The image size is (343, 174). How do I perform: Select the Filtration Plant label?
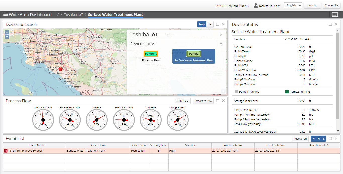click(x=151, y=60)
